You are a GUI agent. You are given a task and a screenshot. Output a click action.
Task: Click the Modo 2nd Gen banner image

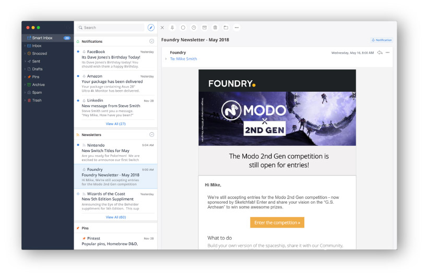(x=277, y=119)
